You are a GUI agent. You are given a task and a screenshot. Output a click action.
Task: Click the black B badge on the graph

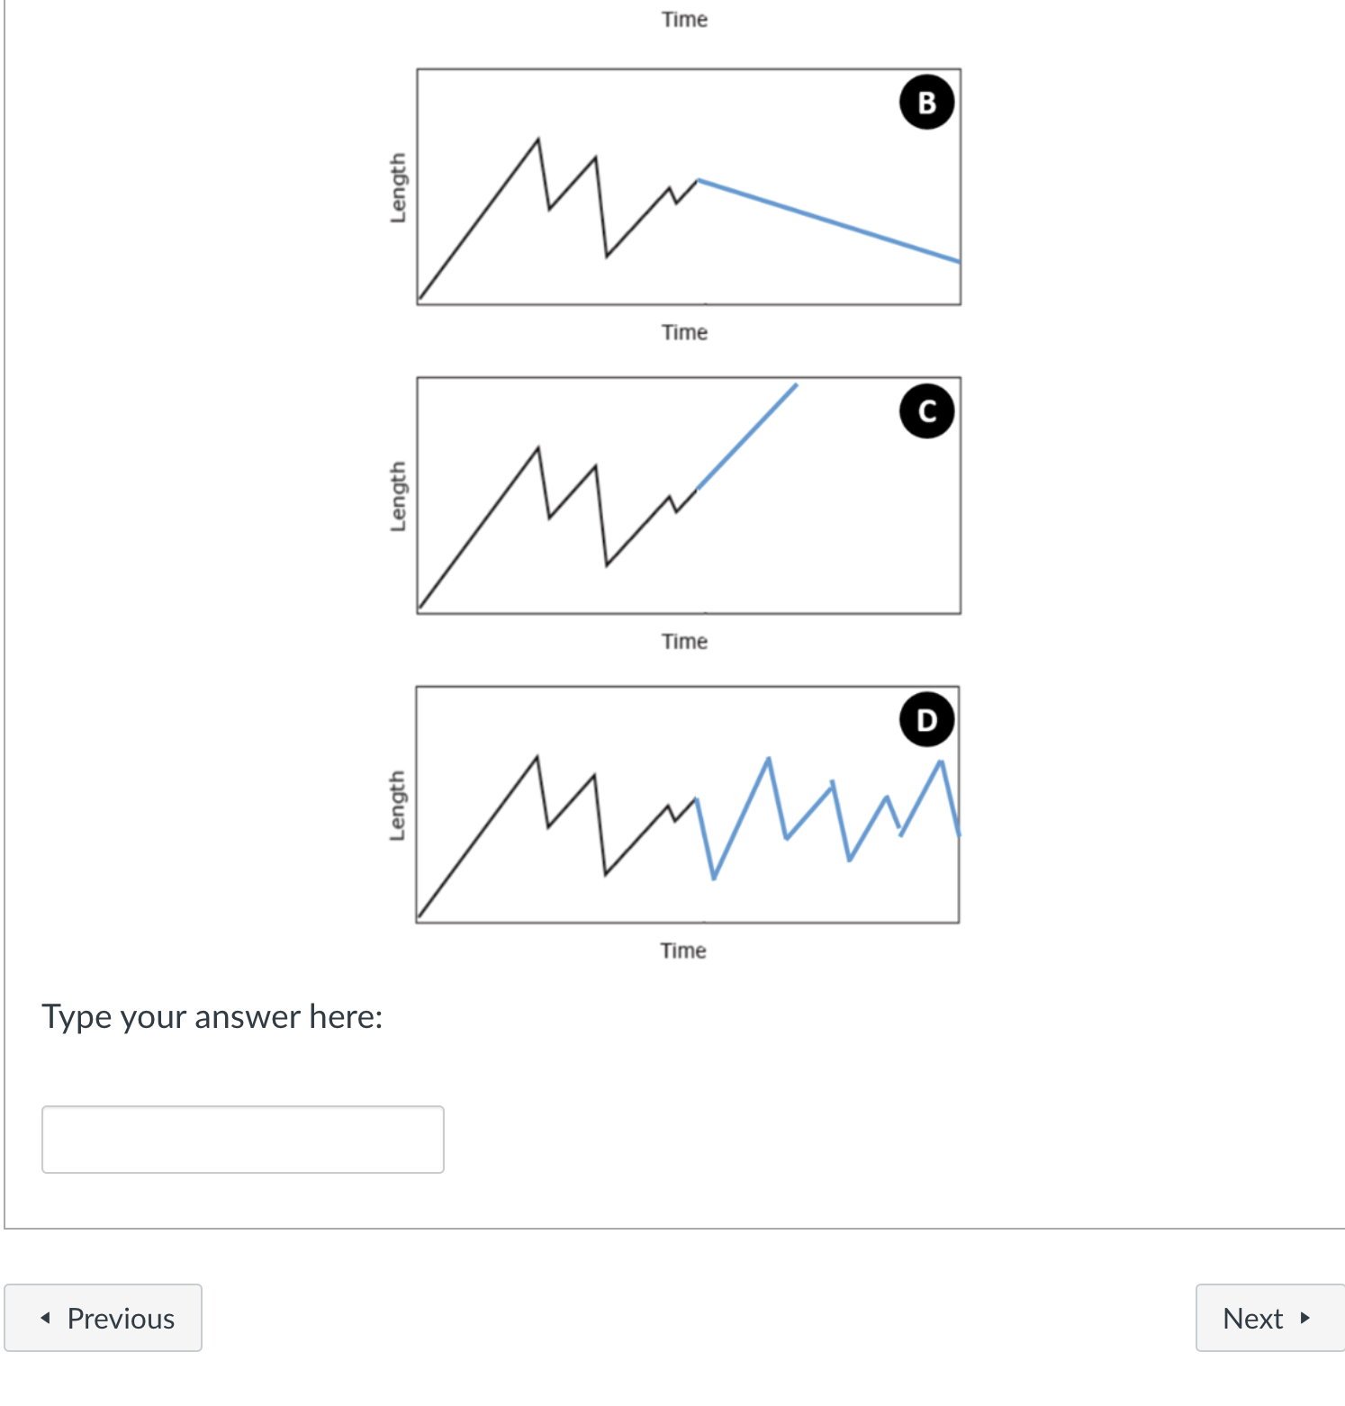[926, 103]
